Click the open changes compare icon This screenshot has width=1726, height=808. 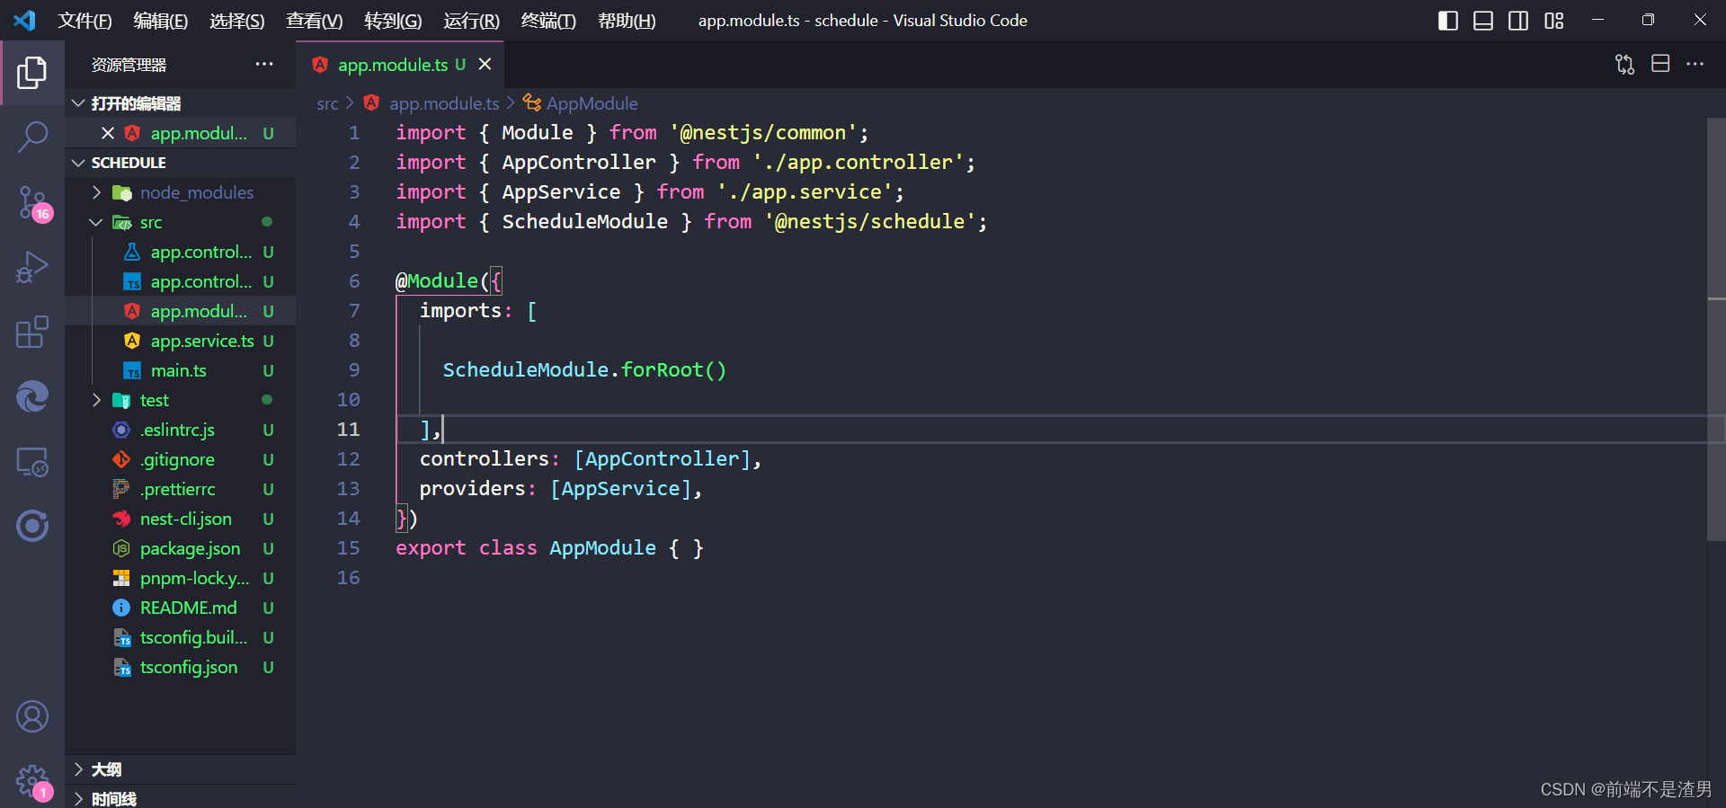(1624, 64)
